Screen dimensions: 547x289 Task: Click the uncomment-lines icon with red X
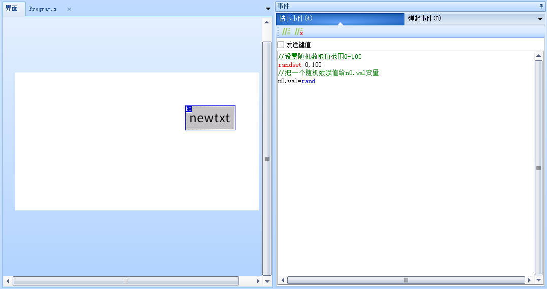tap(299, 32)
